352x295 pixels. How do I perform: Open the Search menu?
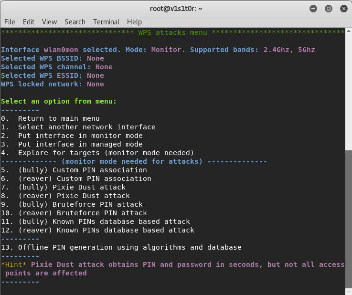pyautogui.click(x=75, y=22)
